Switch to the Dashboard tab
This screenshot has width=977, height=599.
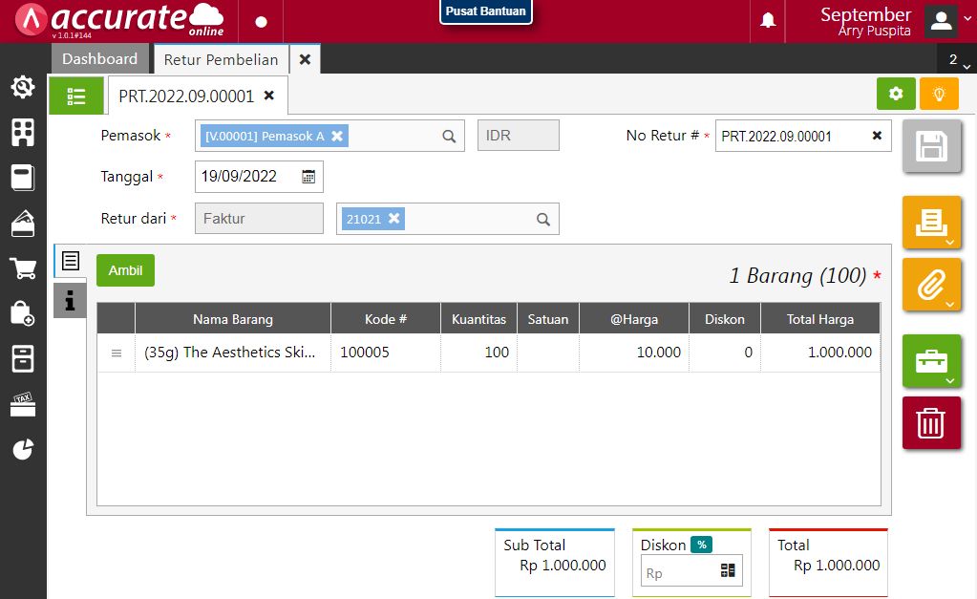point(99,58)
